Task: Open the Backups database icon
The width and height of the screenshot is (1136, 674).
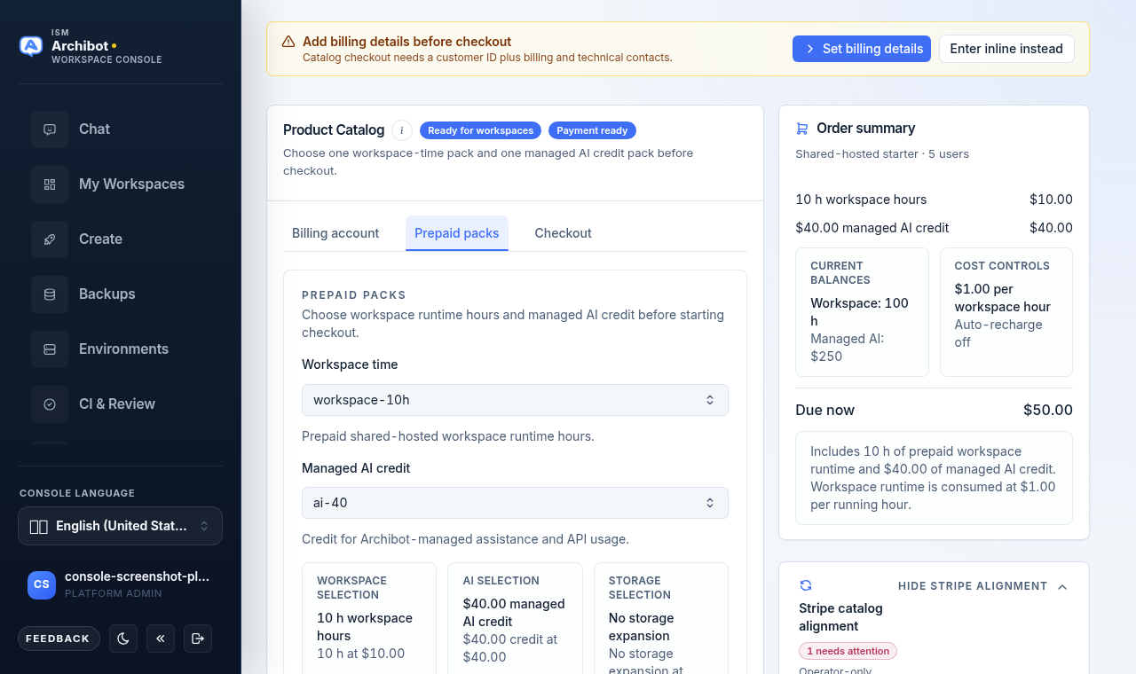Action: [50, 294]
